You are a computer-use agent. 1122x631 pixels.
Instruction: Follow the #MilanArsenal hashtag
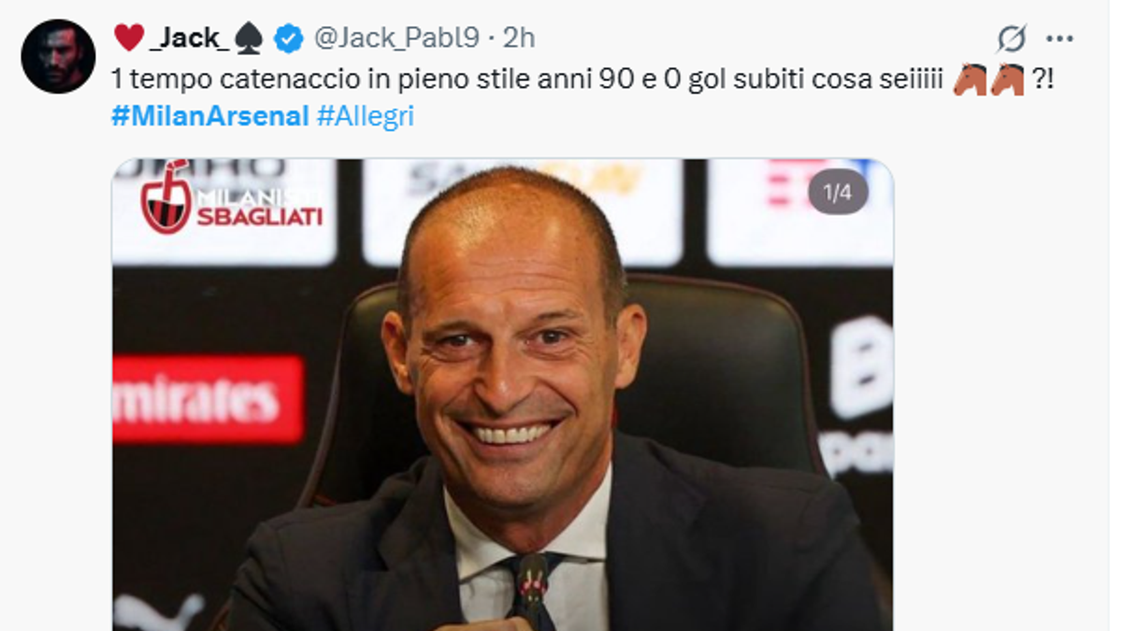(209, 117)
